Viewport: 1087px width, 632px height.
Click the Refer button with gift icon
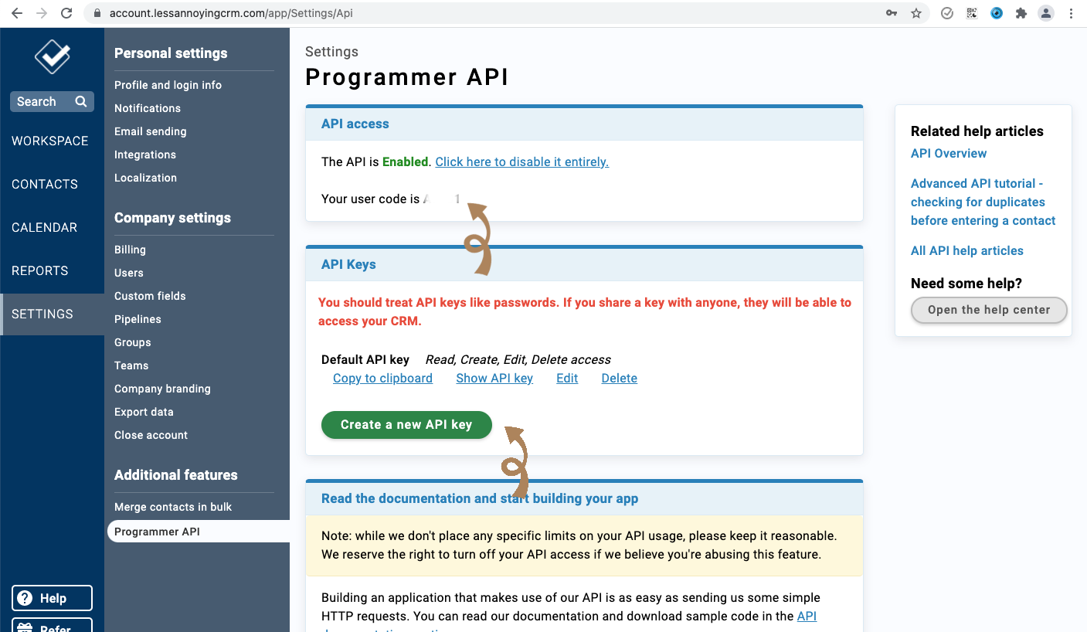pos(52,625)
